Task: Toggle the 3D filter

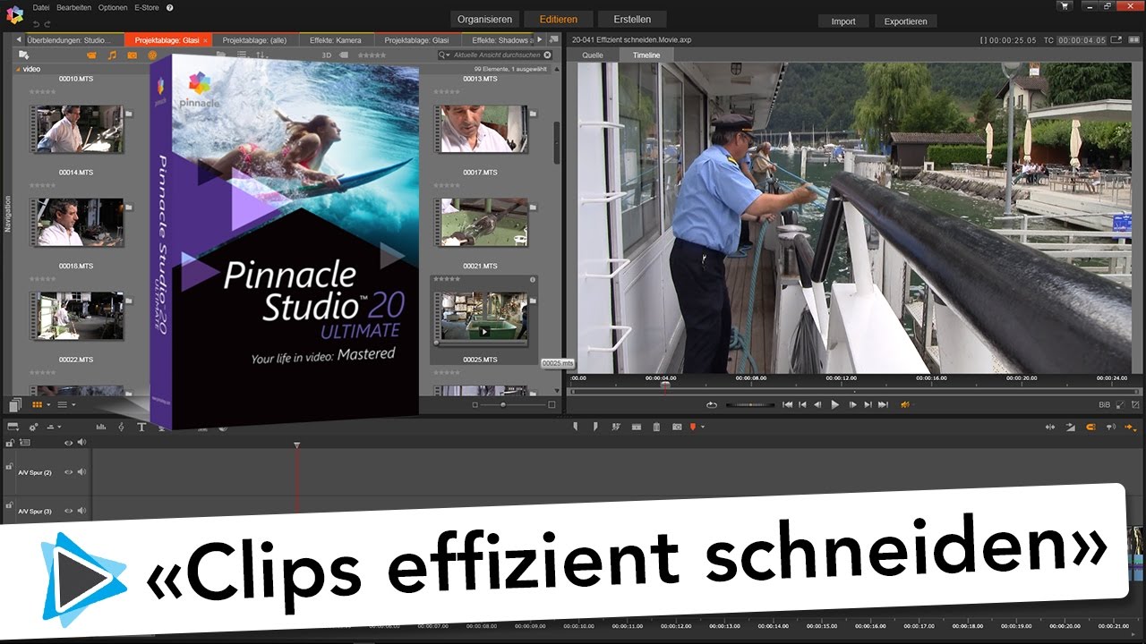Action: tap(327, 55)
